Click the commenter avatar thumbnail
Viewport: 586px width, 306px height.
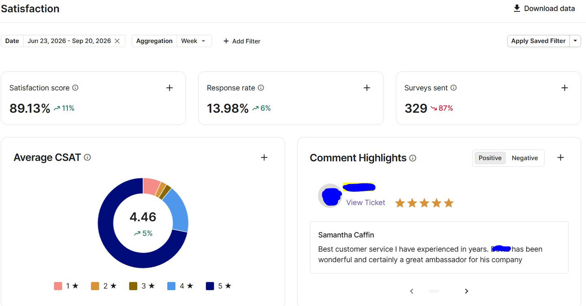[330, 195]
